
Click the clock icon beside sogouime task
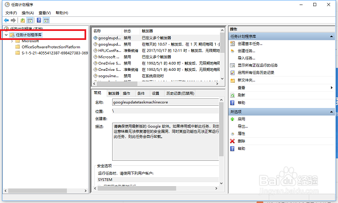[96, 76]
